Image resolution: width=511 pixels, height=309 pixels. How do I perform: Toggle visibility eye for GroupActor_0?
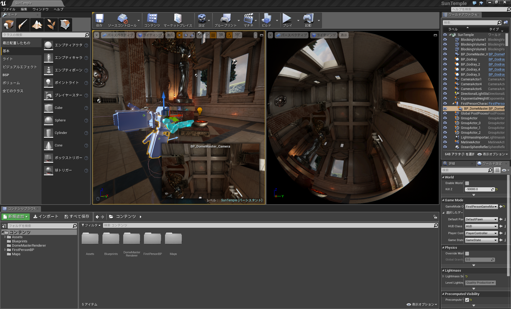click(x=445, y=123)
